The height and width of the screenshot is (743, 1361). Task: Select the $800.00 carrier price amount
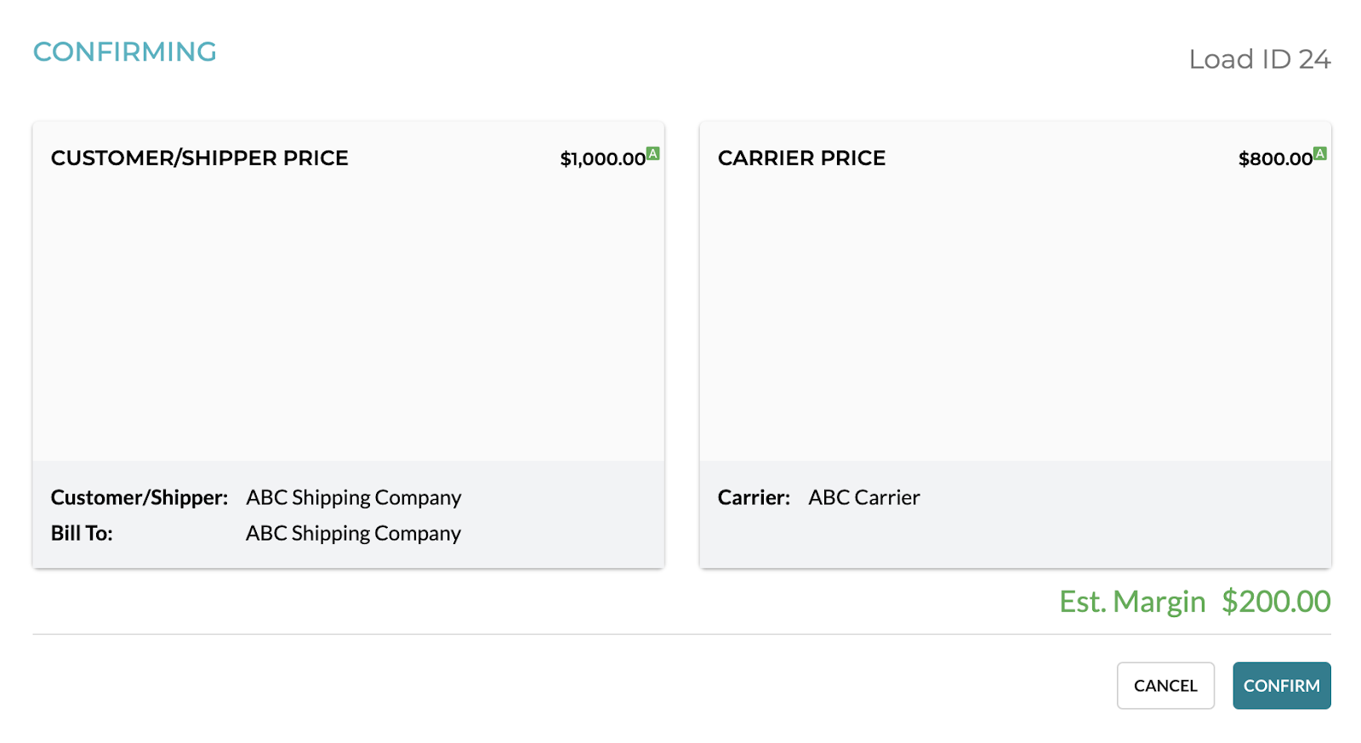point(1275,159)
